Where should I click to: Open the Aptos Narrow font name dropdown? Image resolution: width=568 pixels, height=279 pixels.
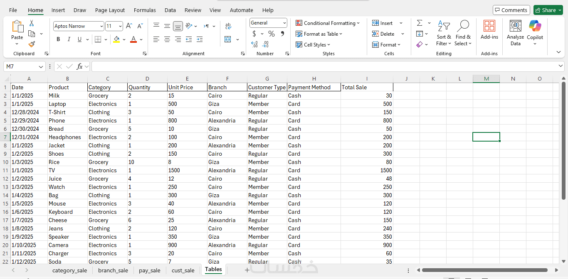tap(101, 26)
